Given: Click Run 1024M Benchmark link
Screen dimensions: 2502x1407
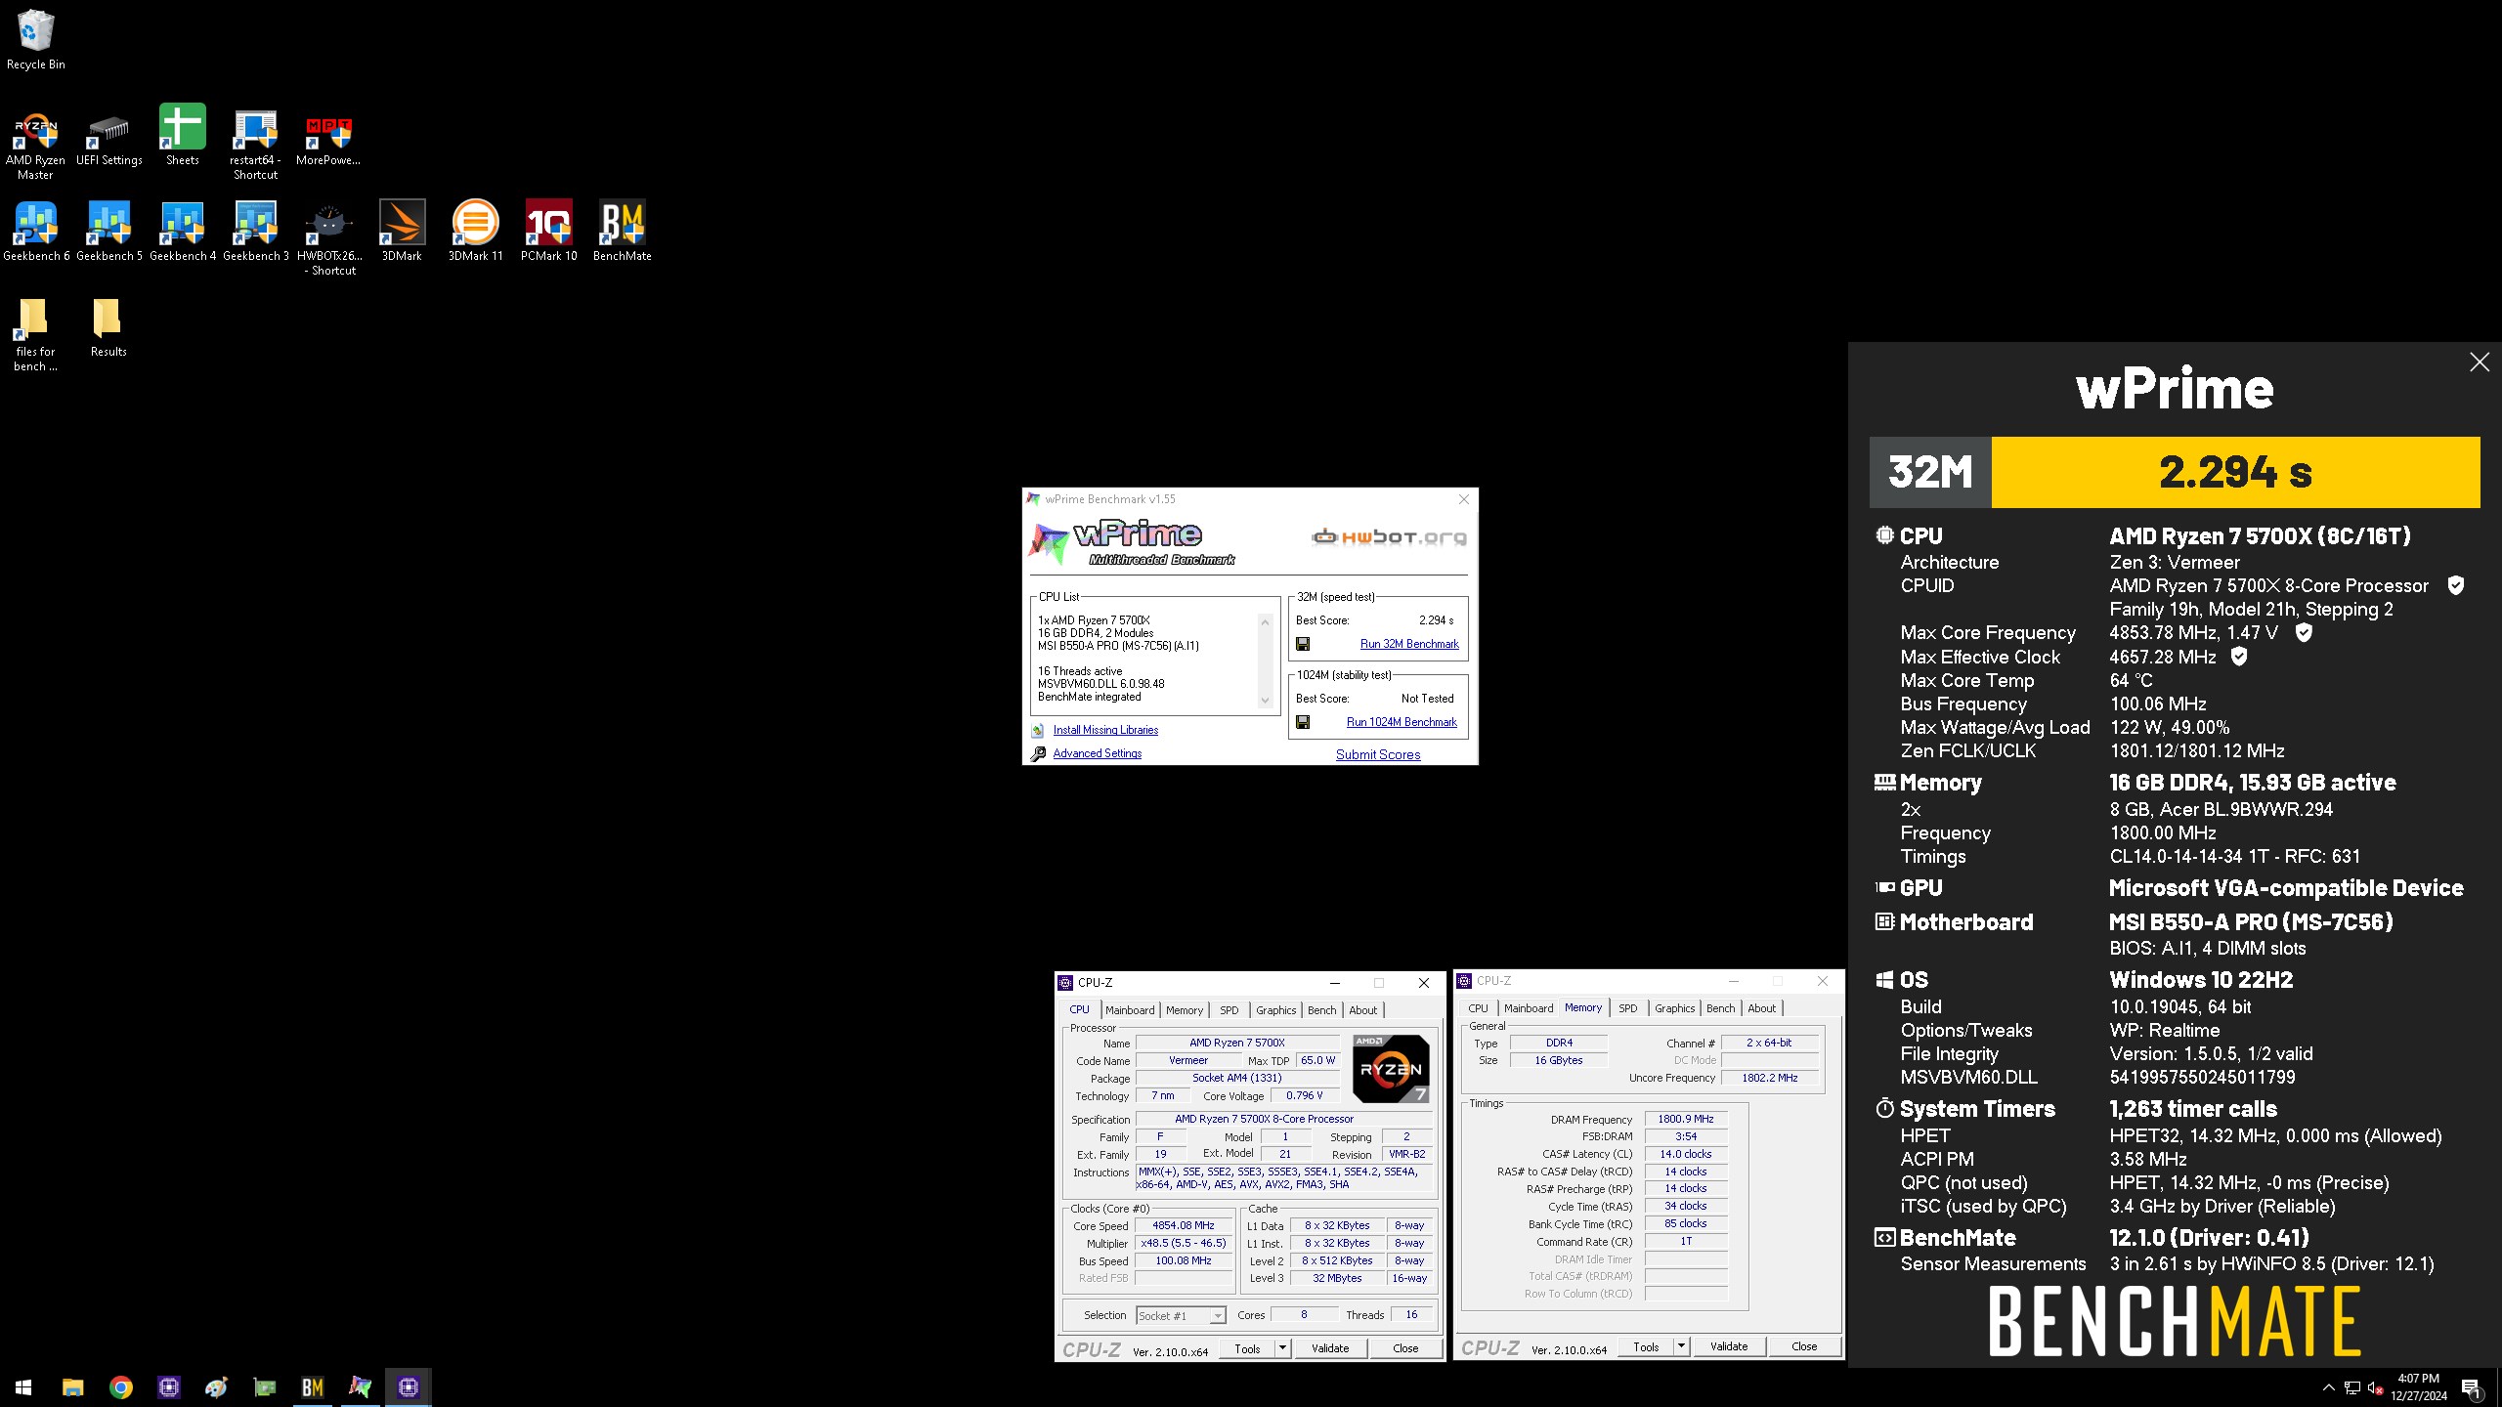Looking at the screenshot, I should click(1402, 722).
